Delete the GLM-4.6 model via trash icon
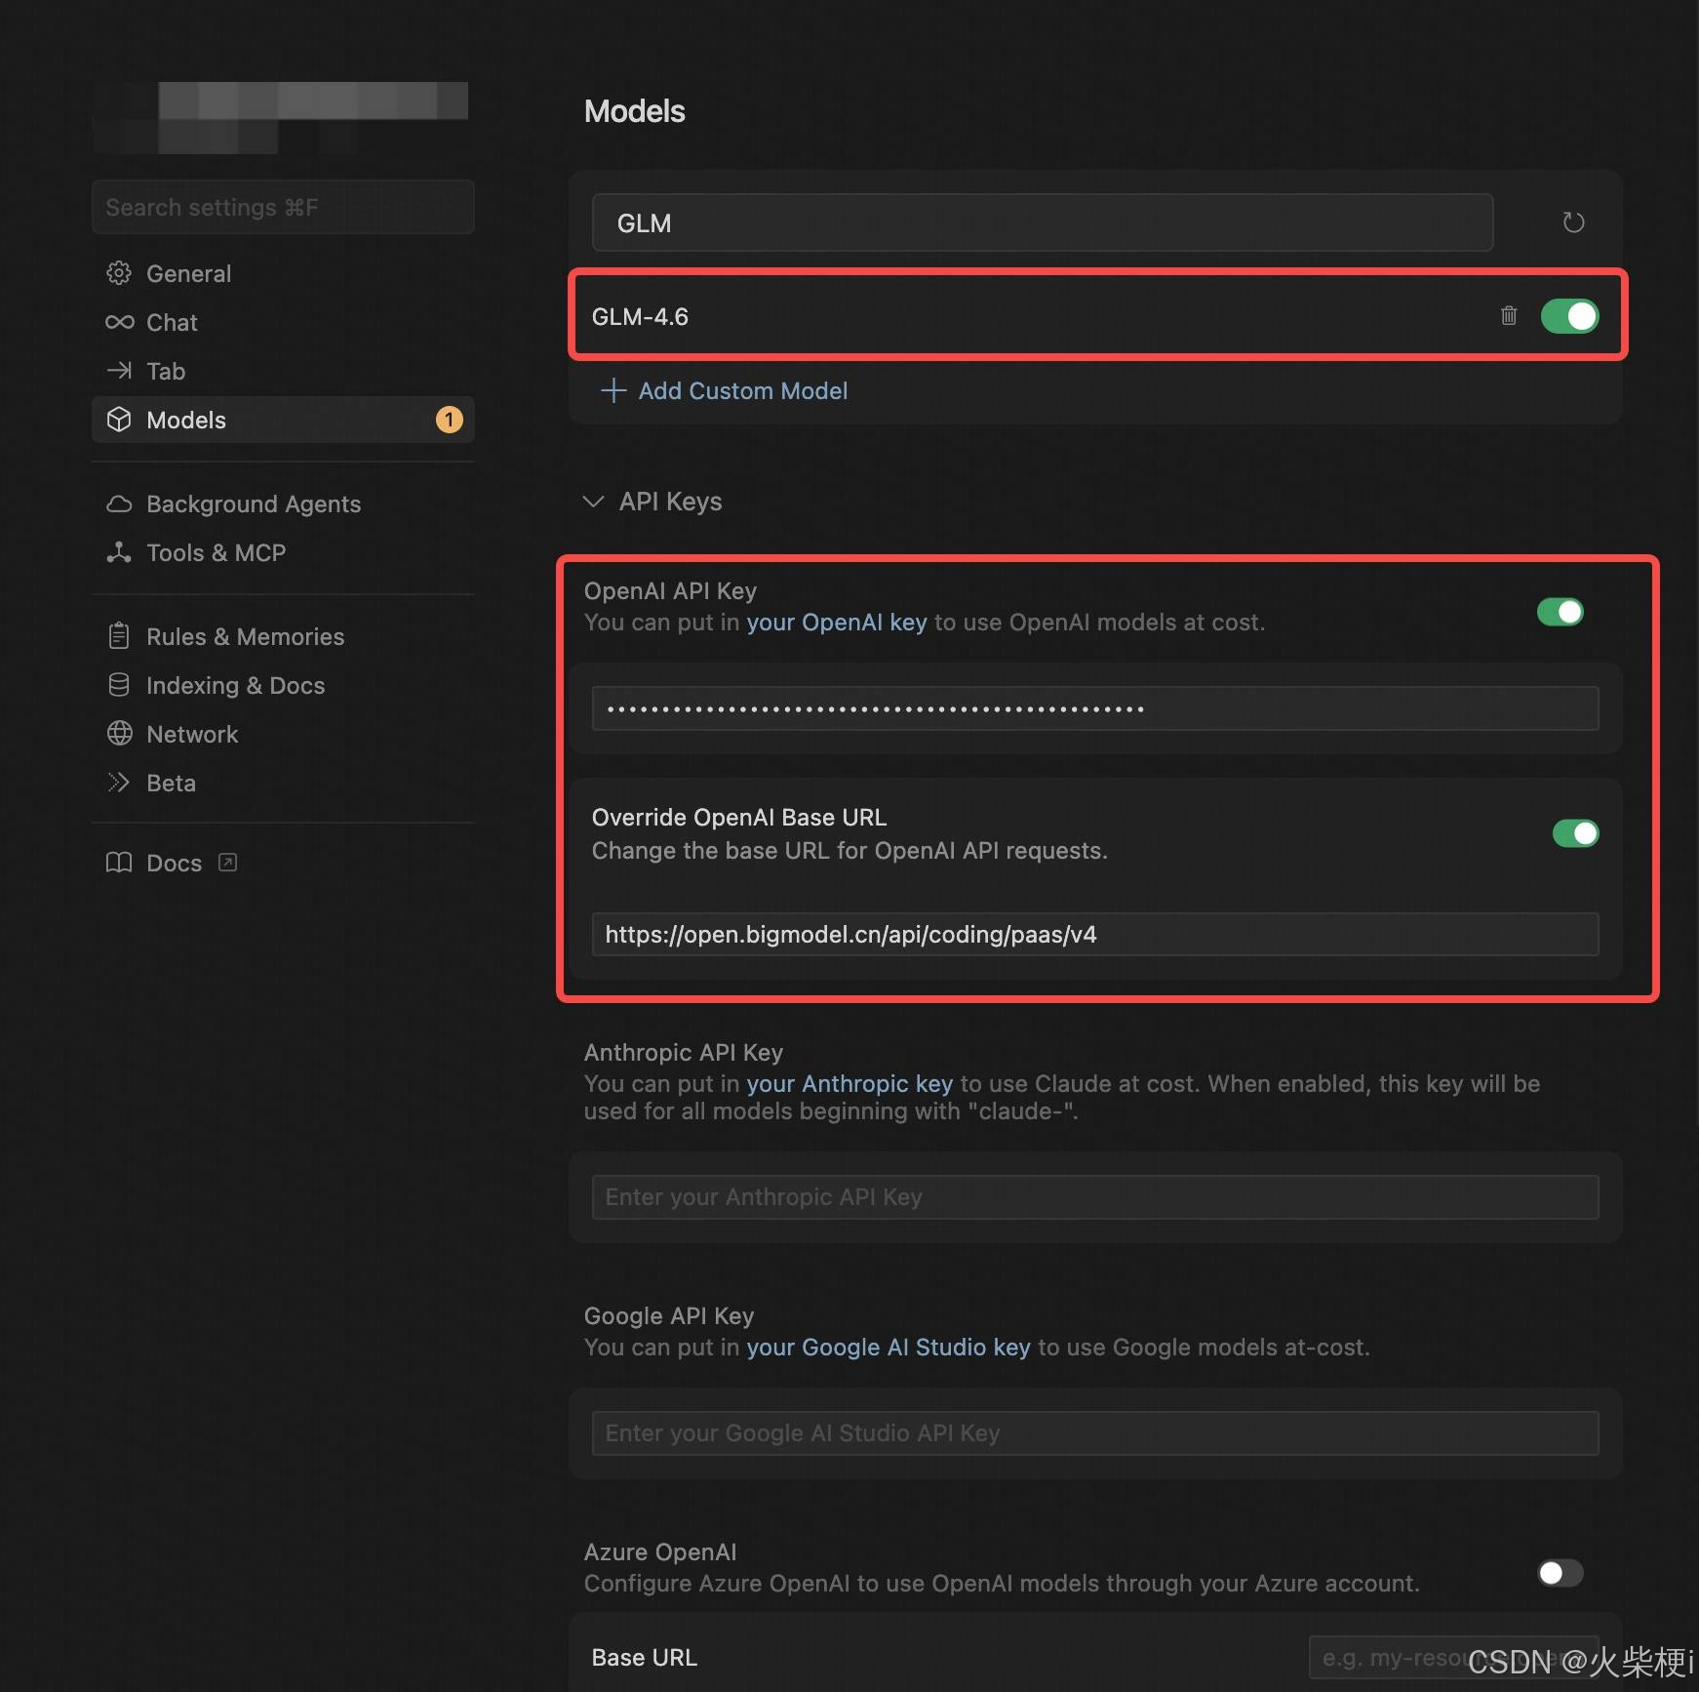The image size is (1699, 1692). coord(1508,315)
